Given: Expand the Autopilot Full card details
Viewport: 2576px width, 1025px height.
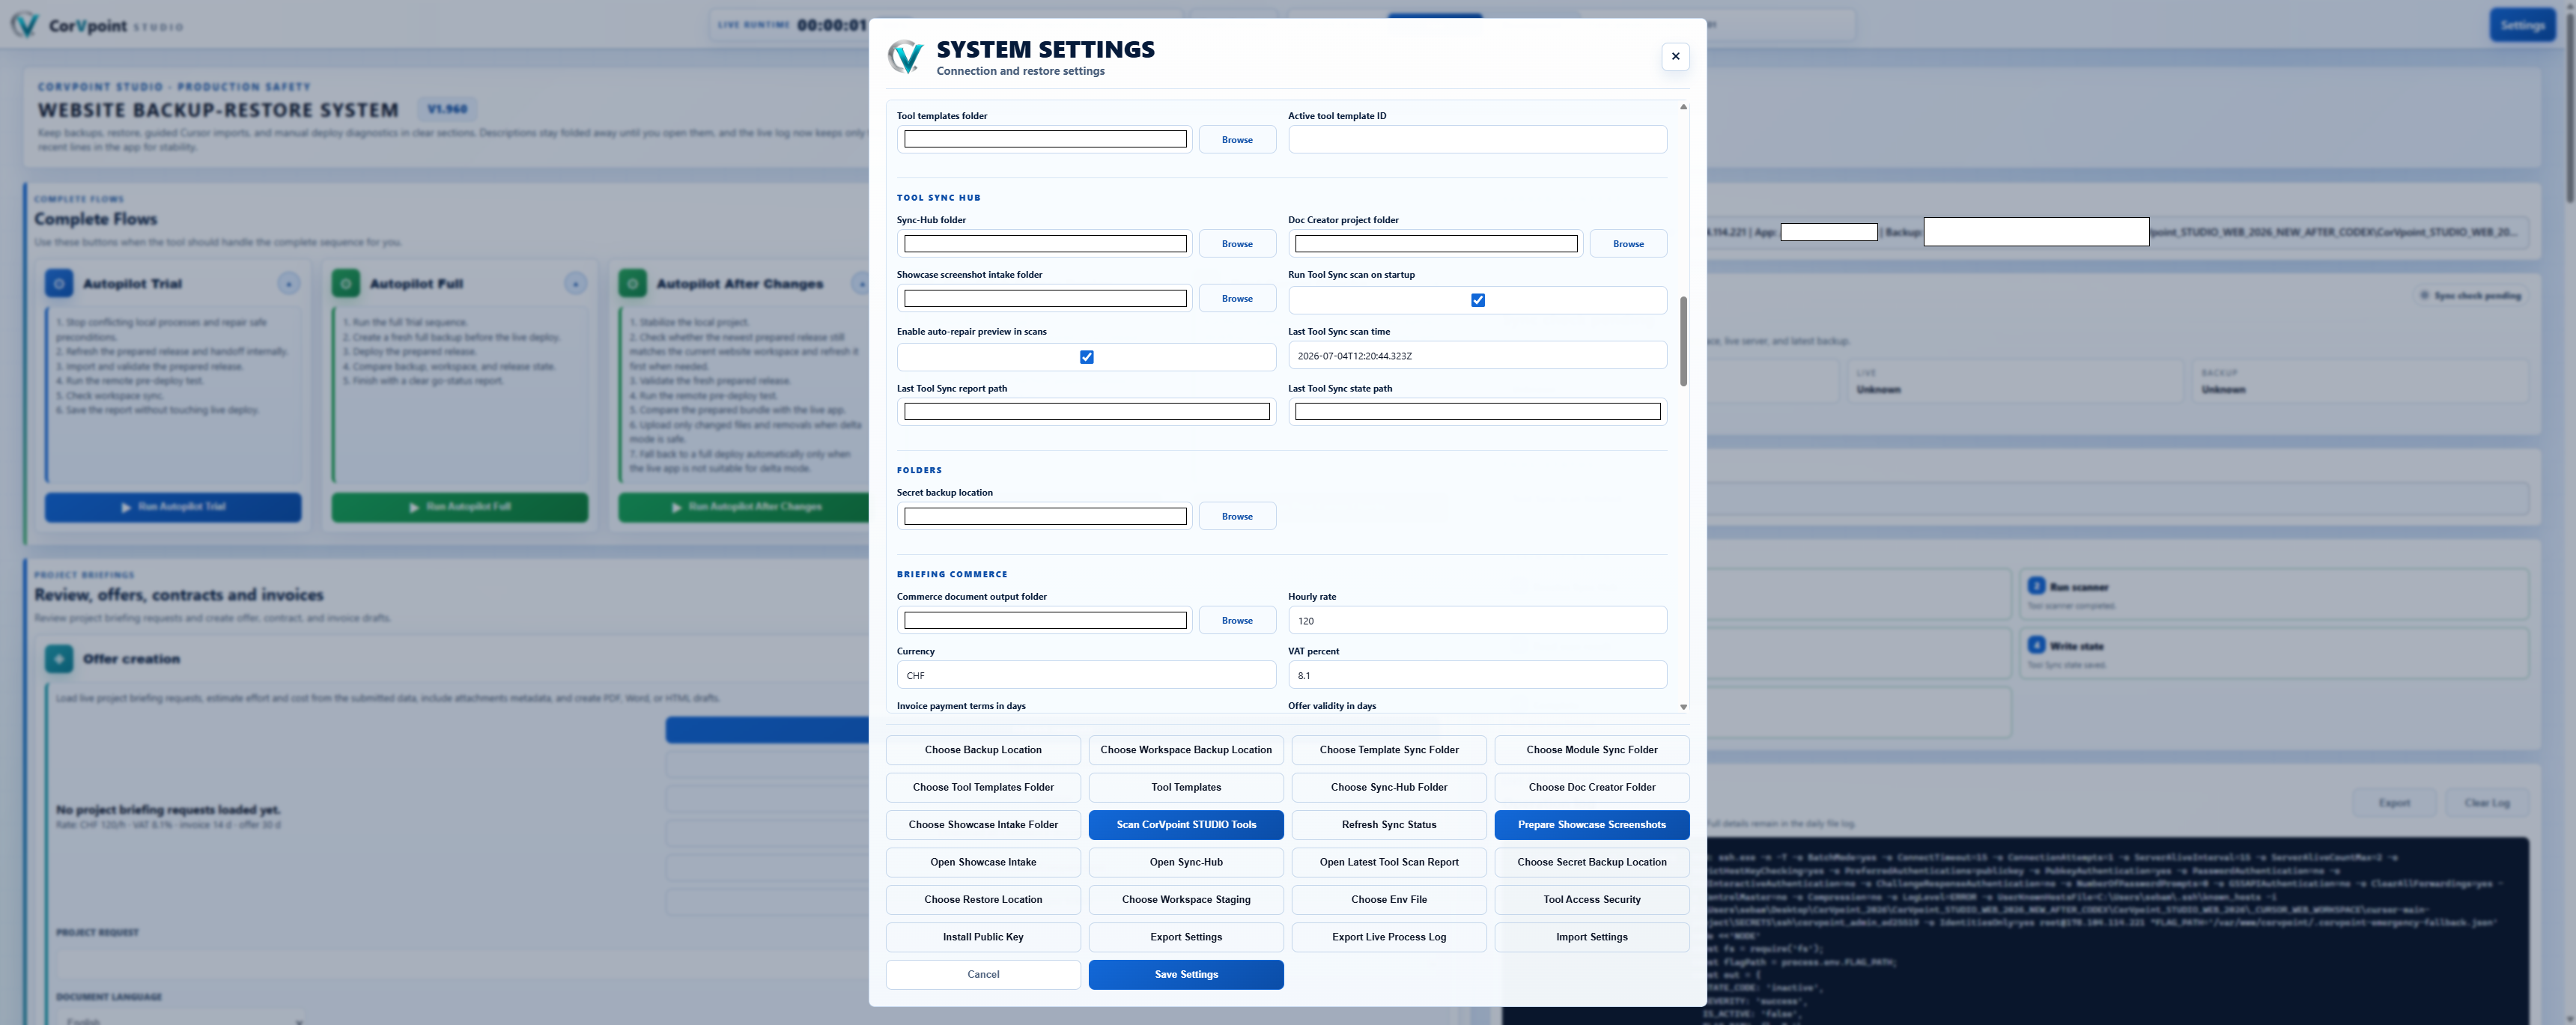Looking at the screenshot, I should (576, 284).
